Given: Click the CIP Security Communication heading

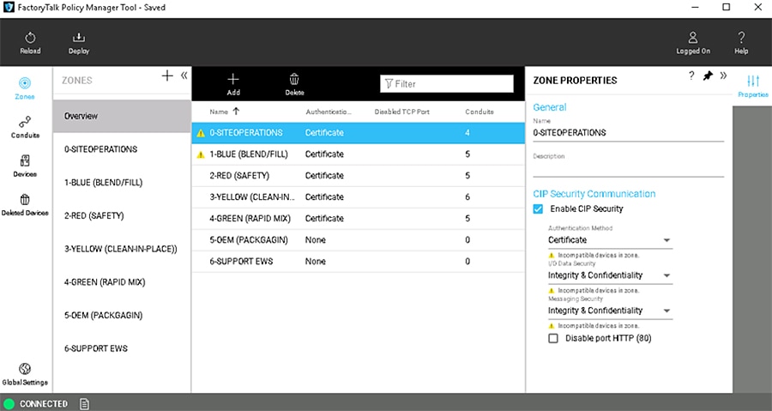Looking at the screenshot, I should click(594, 194).
